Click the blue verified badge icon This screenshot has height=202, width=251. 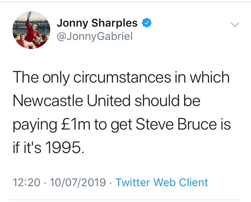click(147, 23)
